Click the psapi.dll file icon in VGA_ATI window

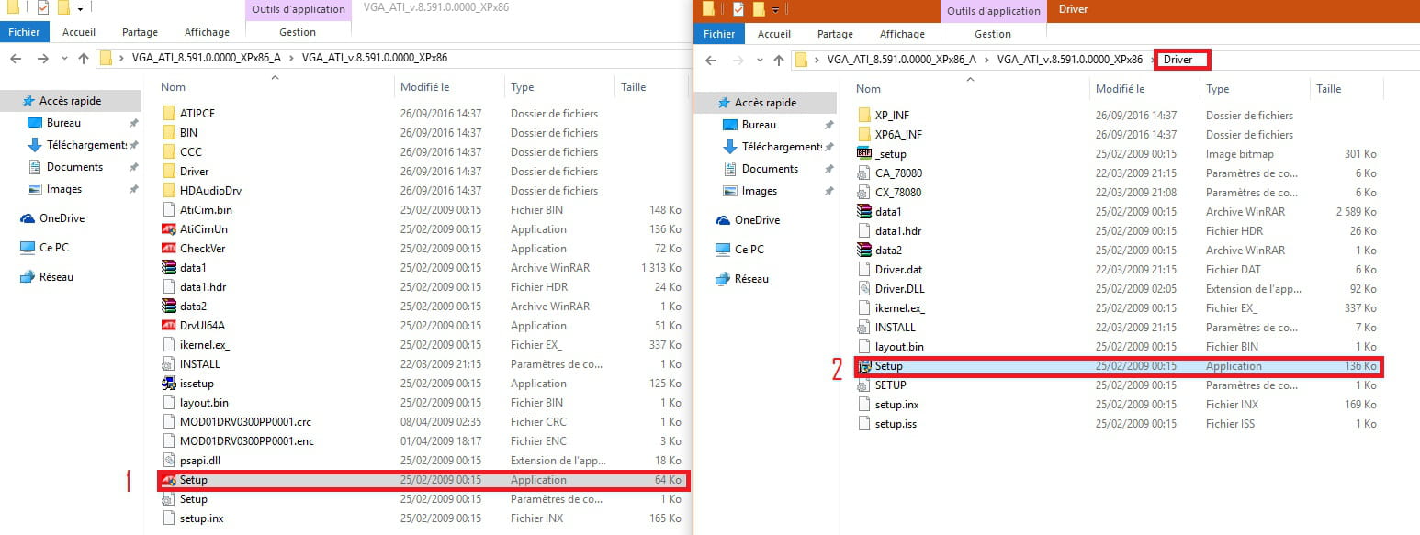click(x=168, y=461)
